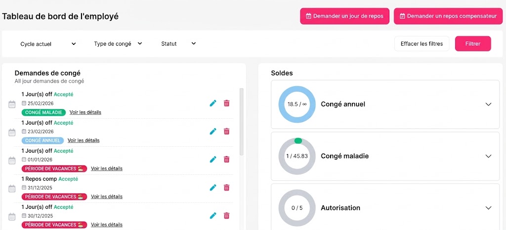This screenshot has height=230, width=506.
Task: Click calendar icon left of 23/02/2026 row
Action: [12, 132]
